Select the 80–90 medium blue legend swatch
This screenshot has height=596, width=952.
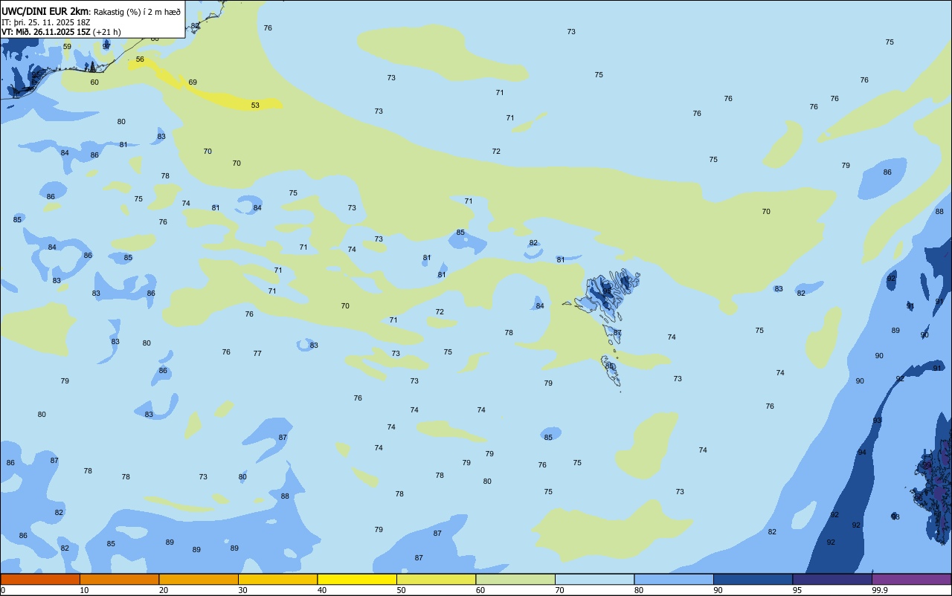pos(674,579)
